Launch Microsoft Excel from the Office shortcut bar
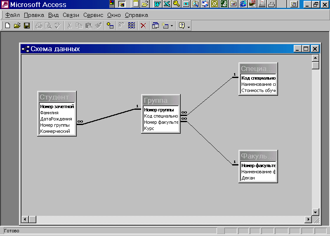The image size is (330, 236). pyautogui.click(x=167, y=4)
